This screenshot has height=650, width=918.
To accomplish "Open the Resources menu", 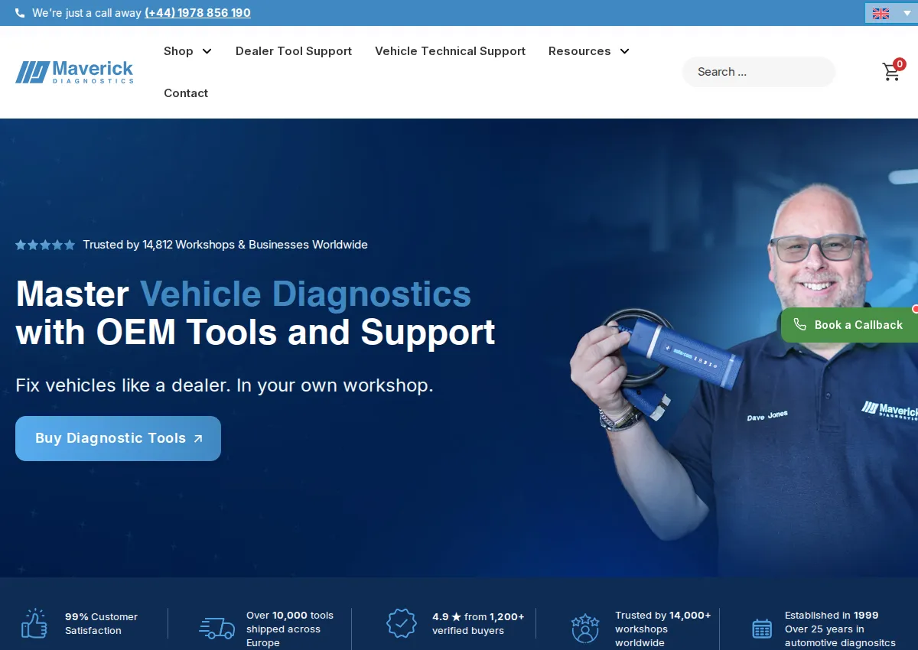I will [579, 51].
